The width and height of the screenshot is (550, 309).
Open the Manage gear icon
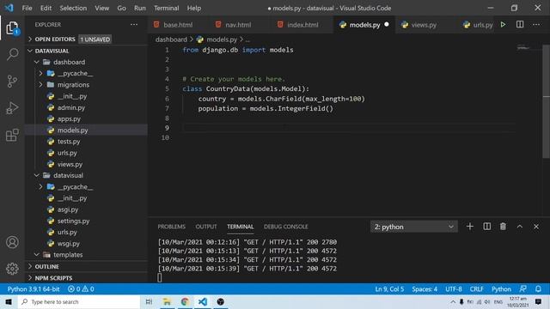[x=12, y=269]
